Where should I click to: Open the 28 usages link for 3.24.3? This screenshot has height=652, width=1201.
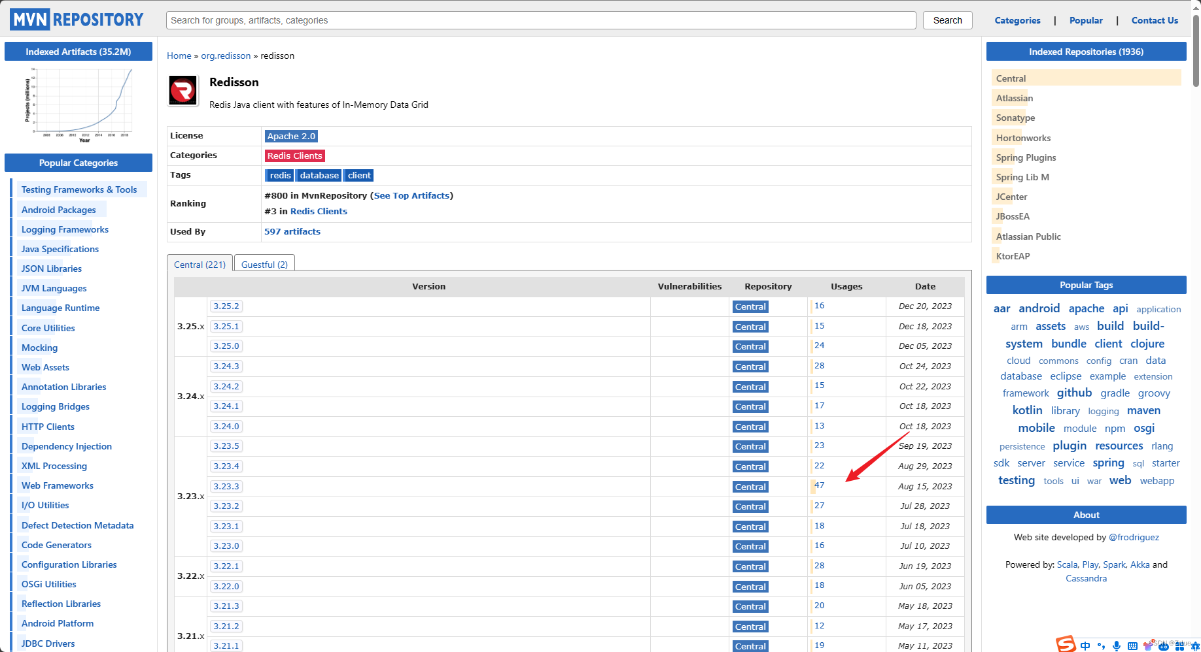(x=819, y=365)
